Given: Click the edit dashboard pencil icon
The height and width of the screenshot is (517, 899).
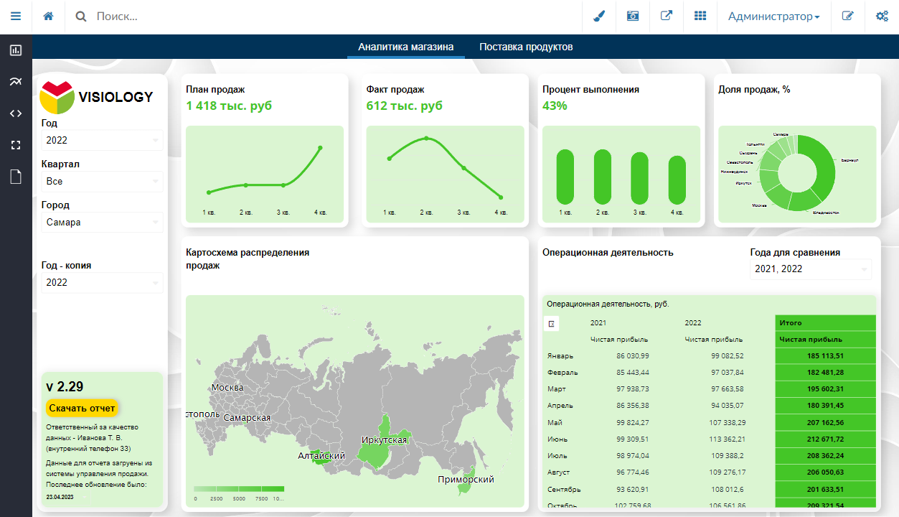Looking at the screenshot, I should click(x=848, y=16).
